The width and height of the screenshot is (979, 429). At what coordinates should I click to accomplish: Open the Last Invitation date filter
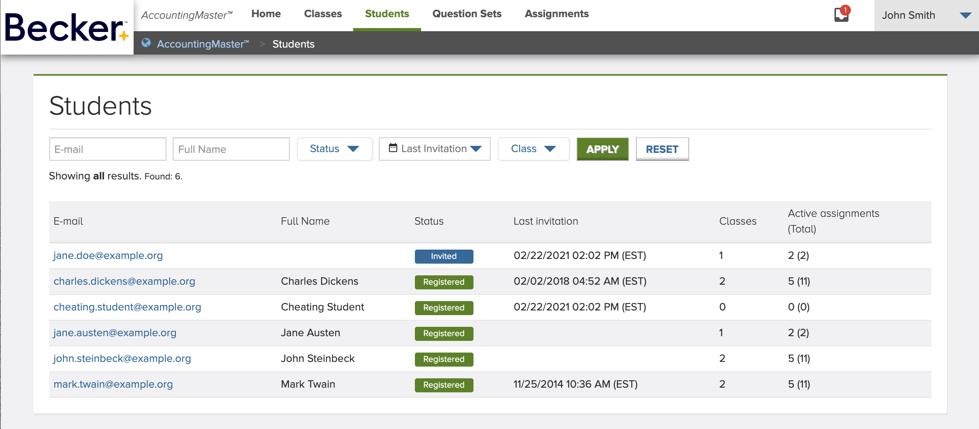(x=434, y=149)
